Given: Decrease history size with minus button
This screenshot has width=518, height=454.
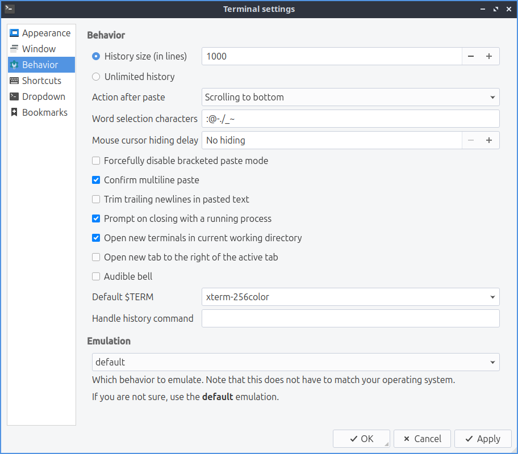Looking at the screenshot, I should [x=471, y=56].
